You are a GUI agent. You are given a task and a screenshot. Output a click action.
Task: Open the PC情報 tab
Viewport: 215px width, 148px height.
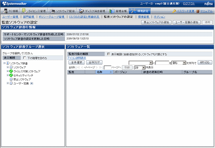click(10, 11)
